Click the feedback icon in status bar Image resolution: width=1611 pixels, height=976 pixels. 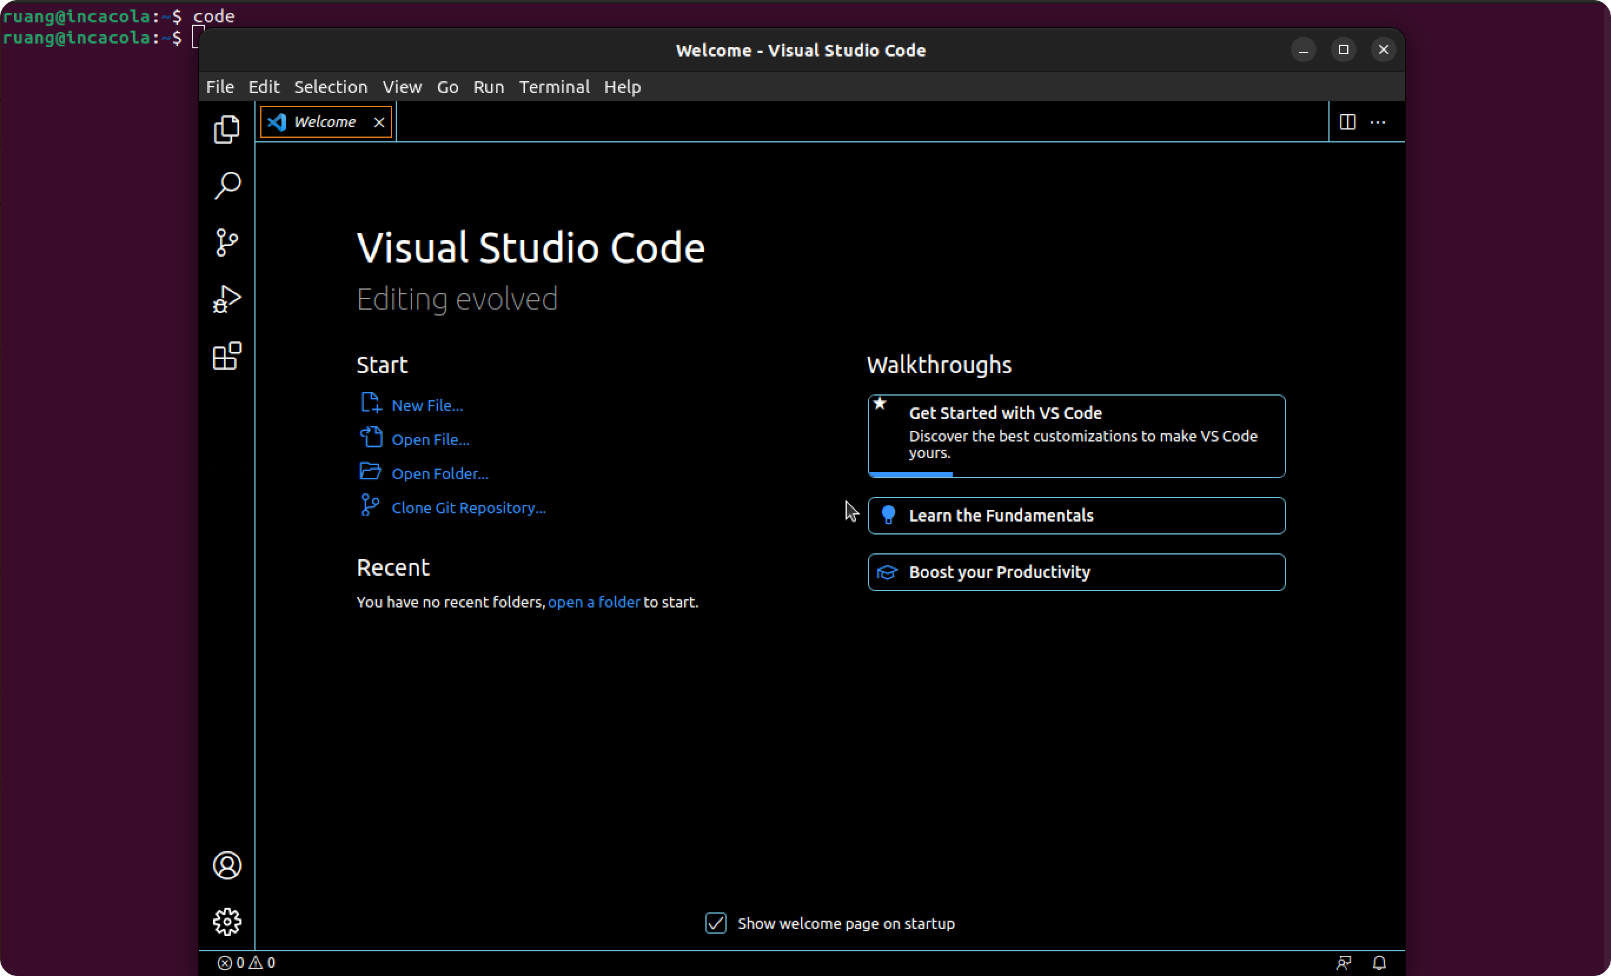coord(1344,962)
